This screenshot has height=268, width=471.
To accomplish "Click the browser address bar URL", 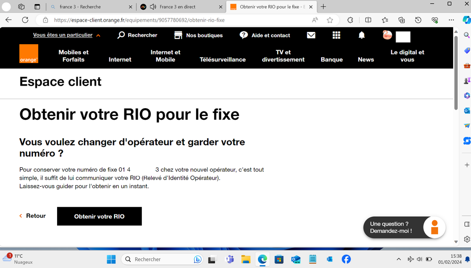I will point(140,20).
